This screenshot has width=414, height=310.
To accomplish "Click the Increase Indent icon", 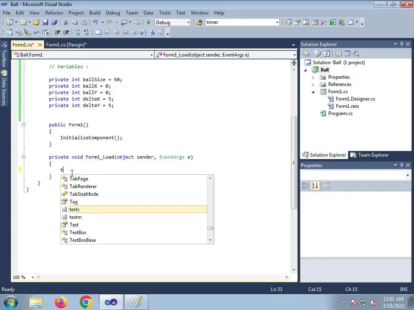I will pos(66,32).
